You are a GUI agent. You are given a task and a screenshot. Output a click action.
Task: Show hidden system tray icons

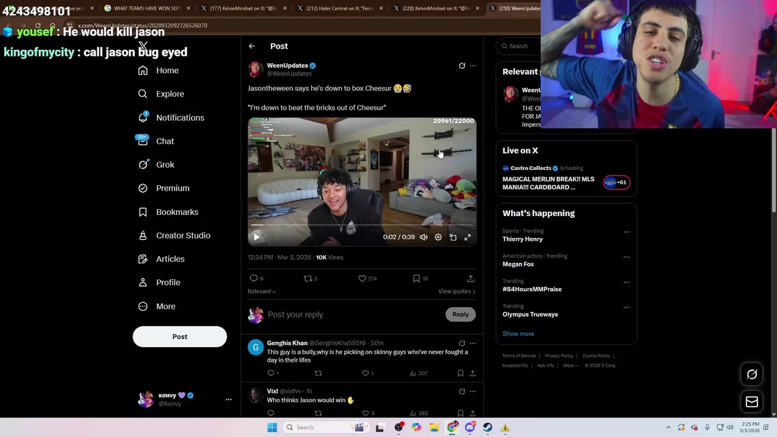pos(668,427)
